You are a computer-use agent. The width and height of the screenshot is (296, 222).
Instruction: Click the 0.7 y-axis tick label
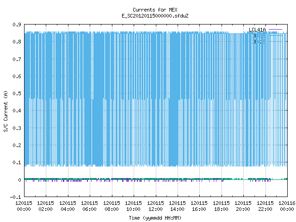click(x=17, y=59)
